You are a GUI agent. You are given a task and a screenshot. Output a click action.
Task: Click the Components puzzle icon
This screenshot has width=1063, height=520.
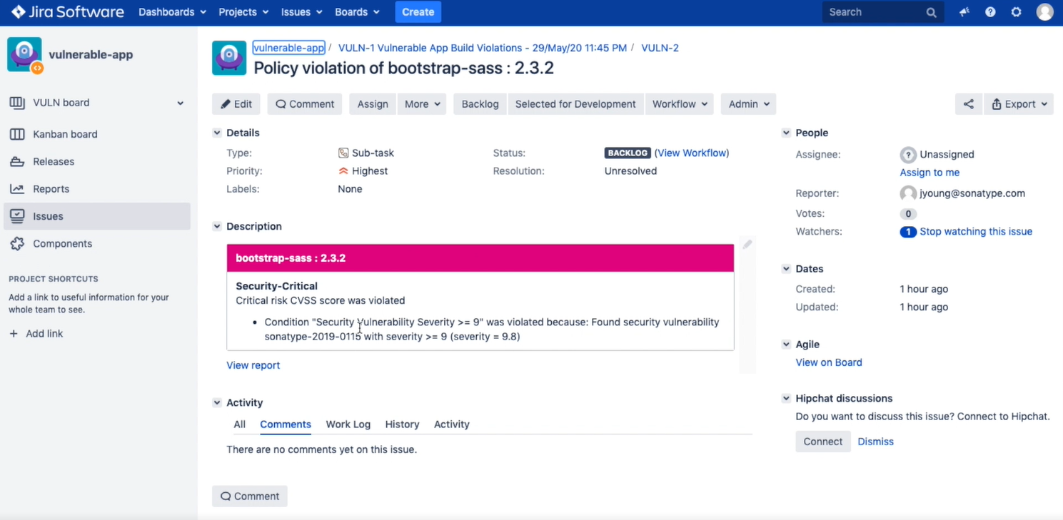(x=17, y=243)
